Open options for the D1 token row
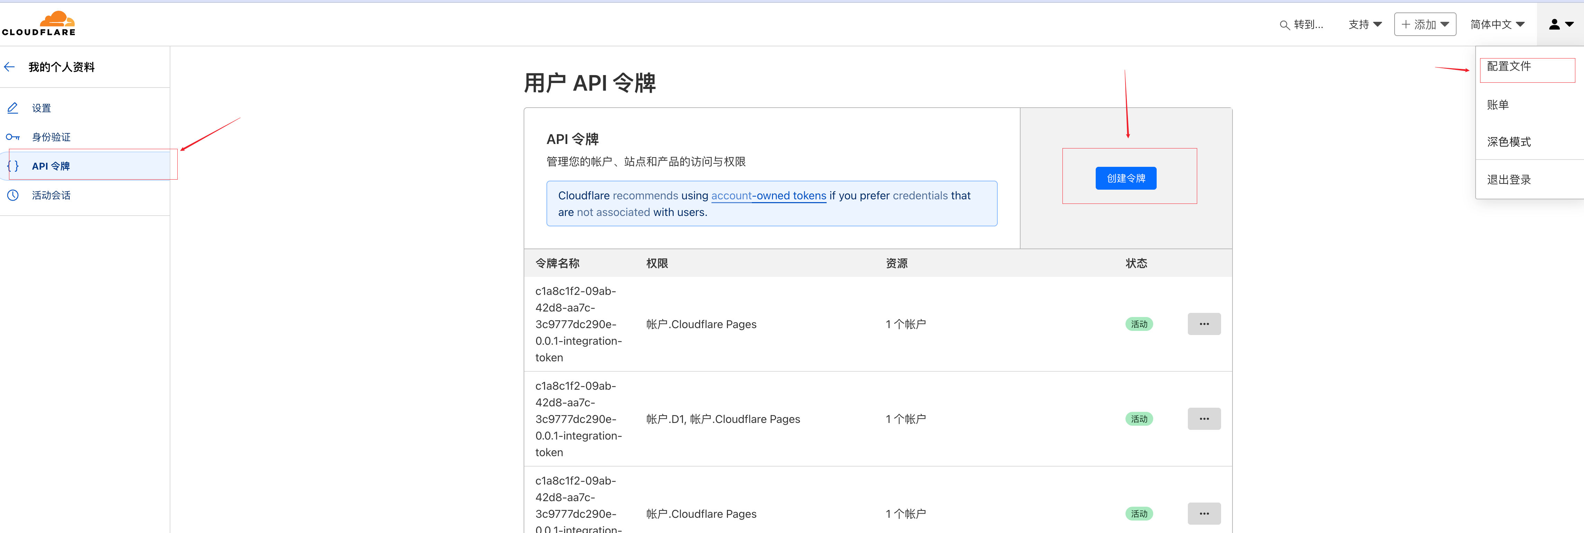1584x533 pixels. (1203, 419)
